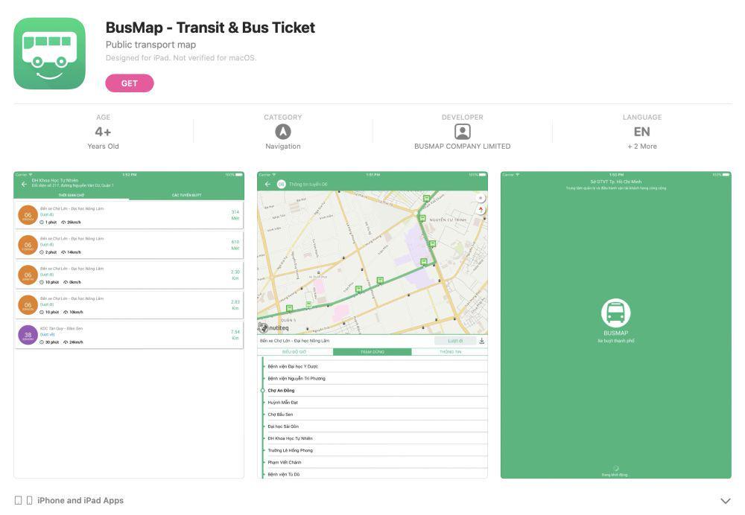Click the white route 06 circle in map header
Viewport: 745px width, 515px height.
pos(282,184)
